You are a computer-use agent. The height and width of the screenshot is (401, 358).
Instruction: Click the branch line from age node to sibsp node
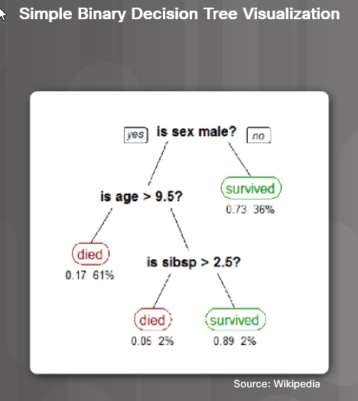tap(180, 230)
